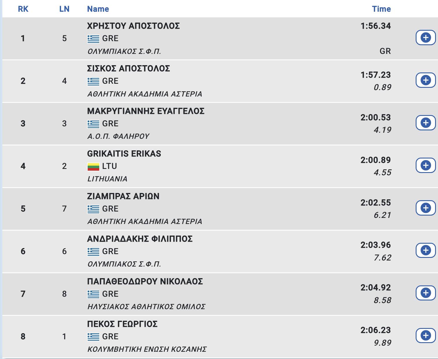The height and width of the screenshot is (359, 438).
Task: Select club Α.Ο.Π. ΦΑΛΗΡΟΥ
Action: [118, 136]
